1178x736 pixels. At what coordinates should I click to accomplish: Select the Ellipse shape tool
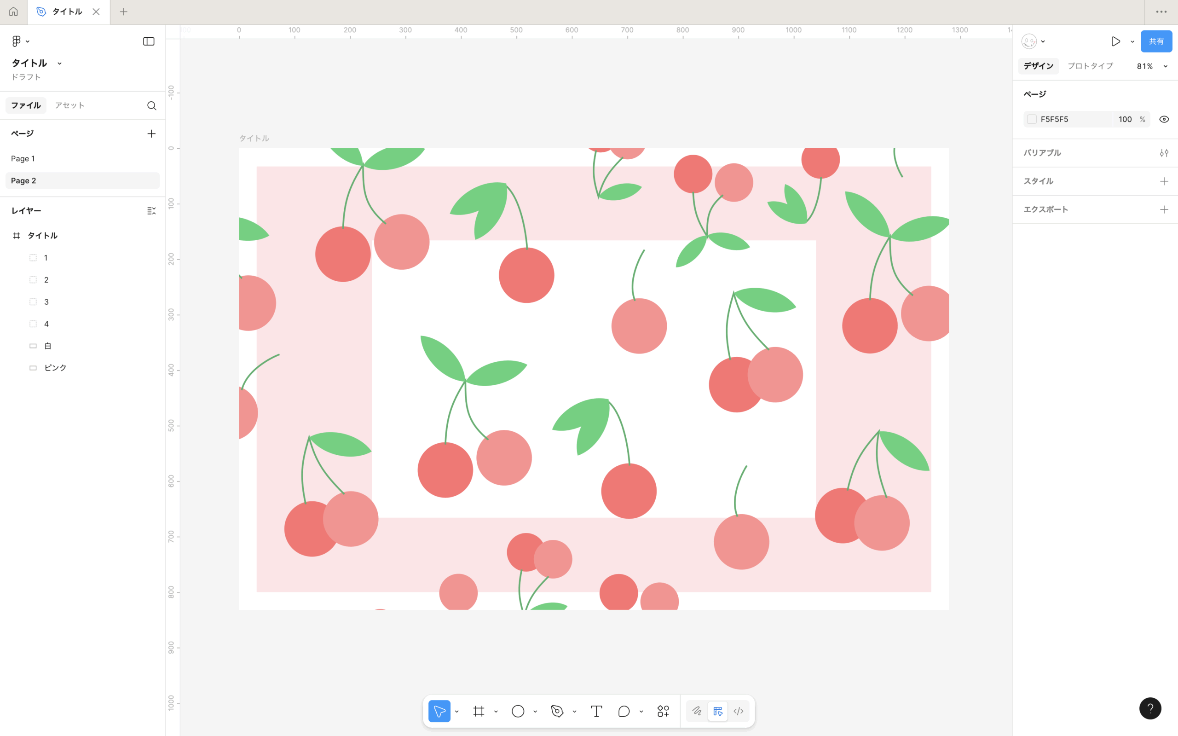518,711
